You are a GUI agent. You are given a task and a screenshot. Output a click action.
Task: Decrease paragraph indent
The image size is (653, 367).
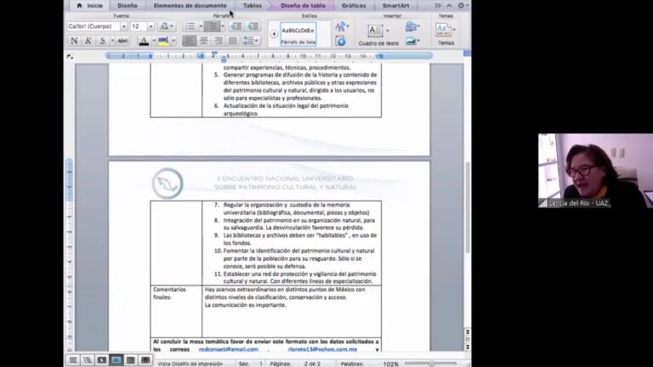(x=236, y=26)
